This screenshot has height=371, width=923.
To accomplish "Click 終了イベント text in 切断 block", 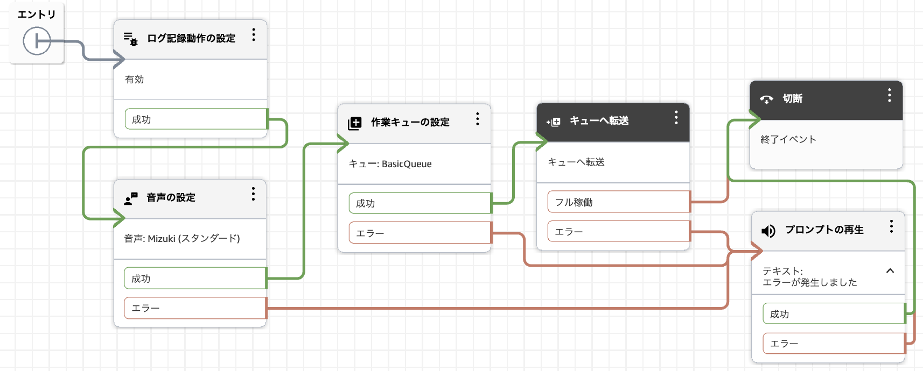I will (788, 139).
